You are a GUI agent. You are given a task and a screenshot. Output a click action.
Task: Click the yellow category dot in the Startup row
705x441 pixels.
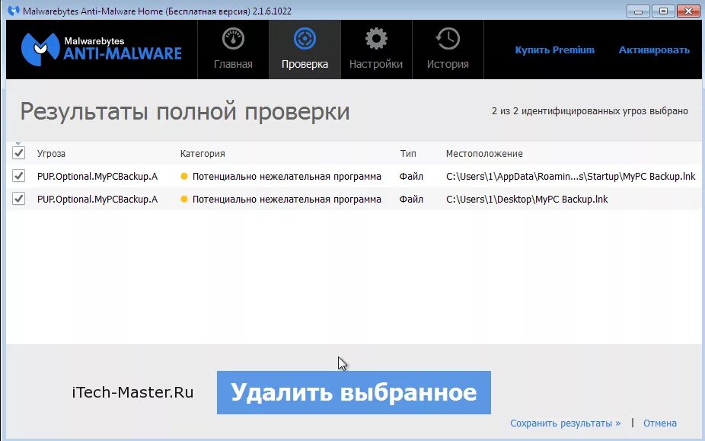(x=184, y=177)
